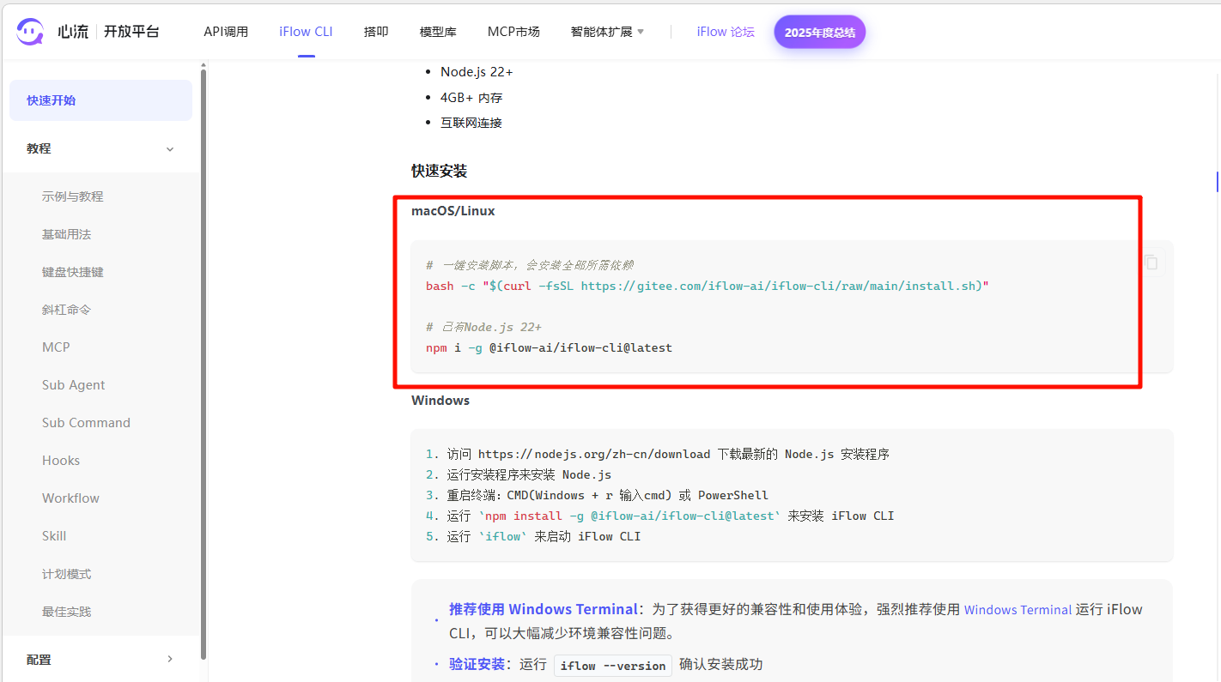
Task: Open the iFlow 论坛 link
Action: pyautogui.click(x=725, y=32)
